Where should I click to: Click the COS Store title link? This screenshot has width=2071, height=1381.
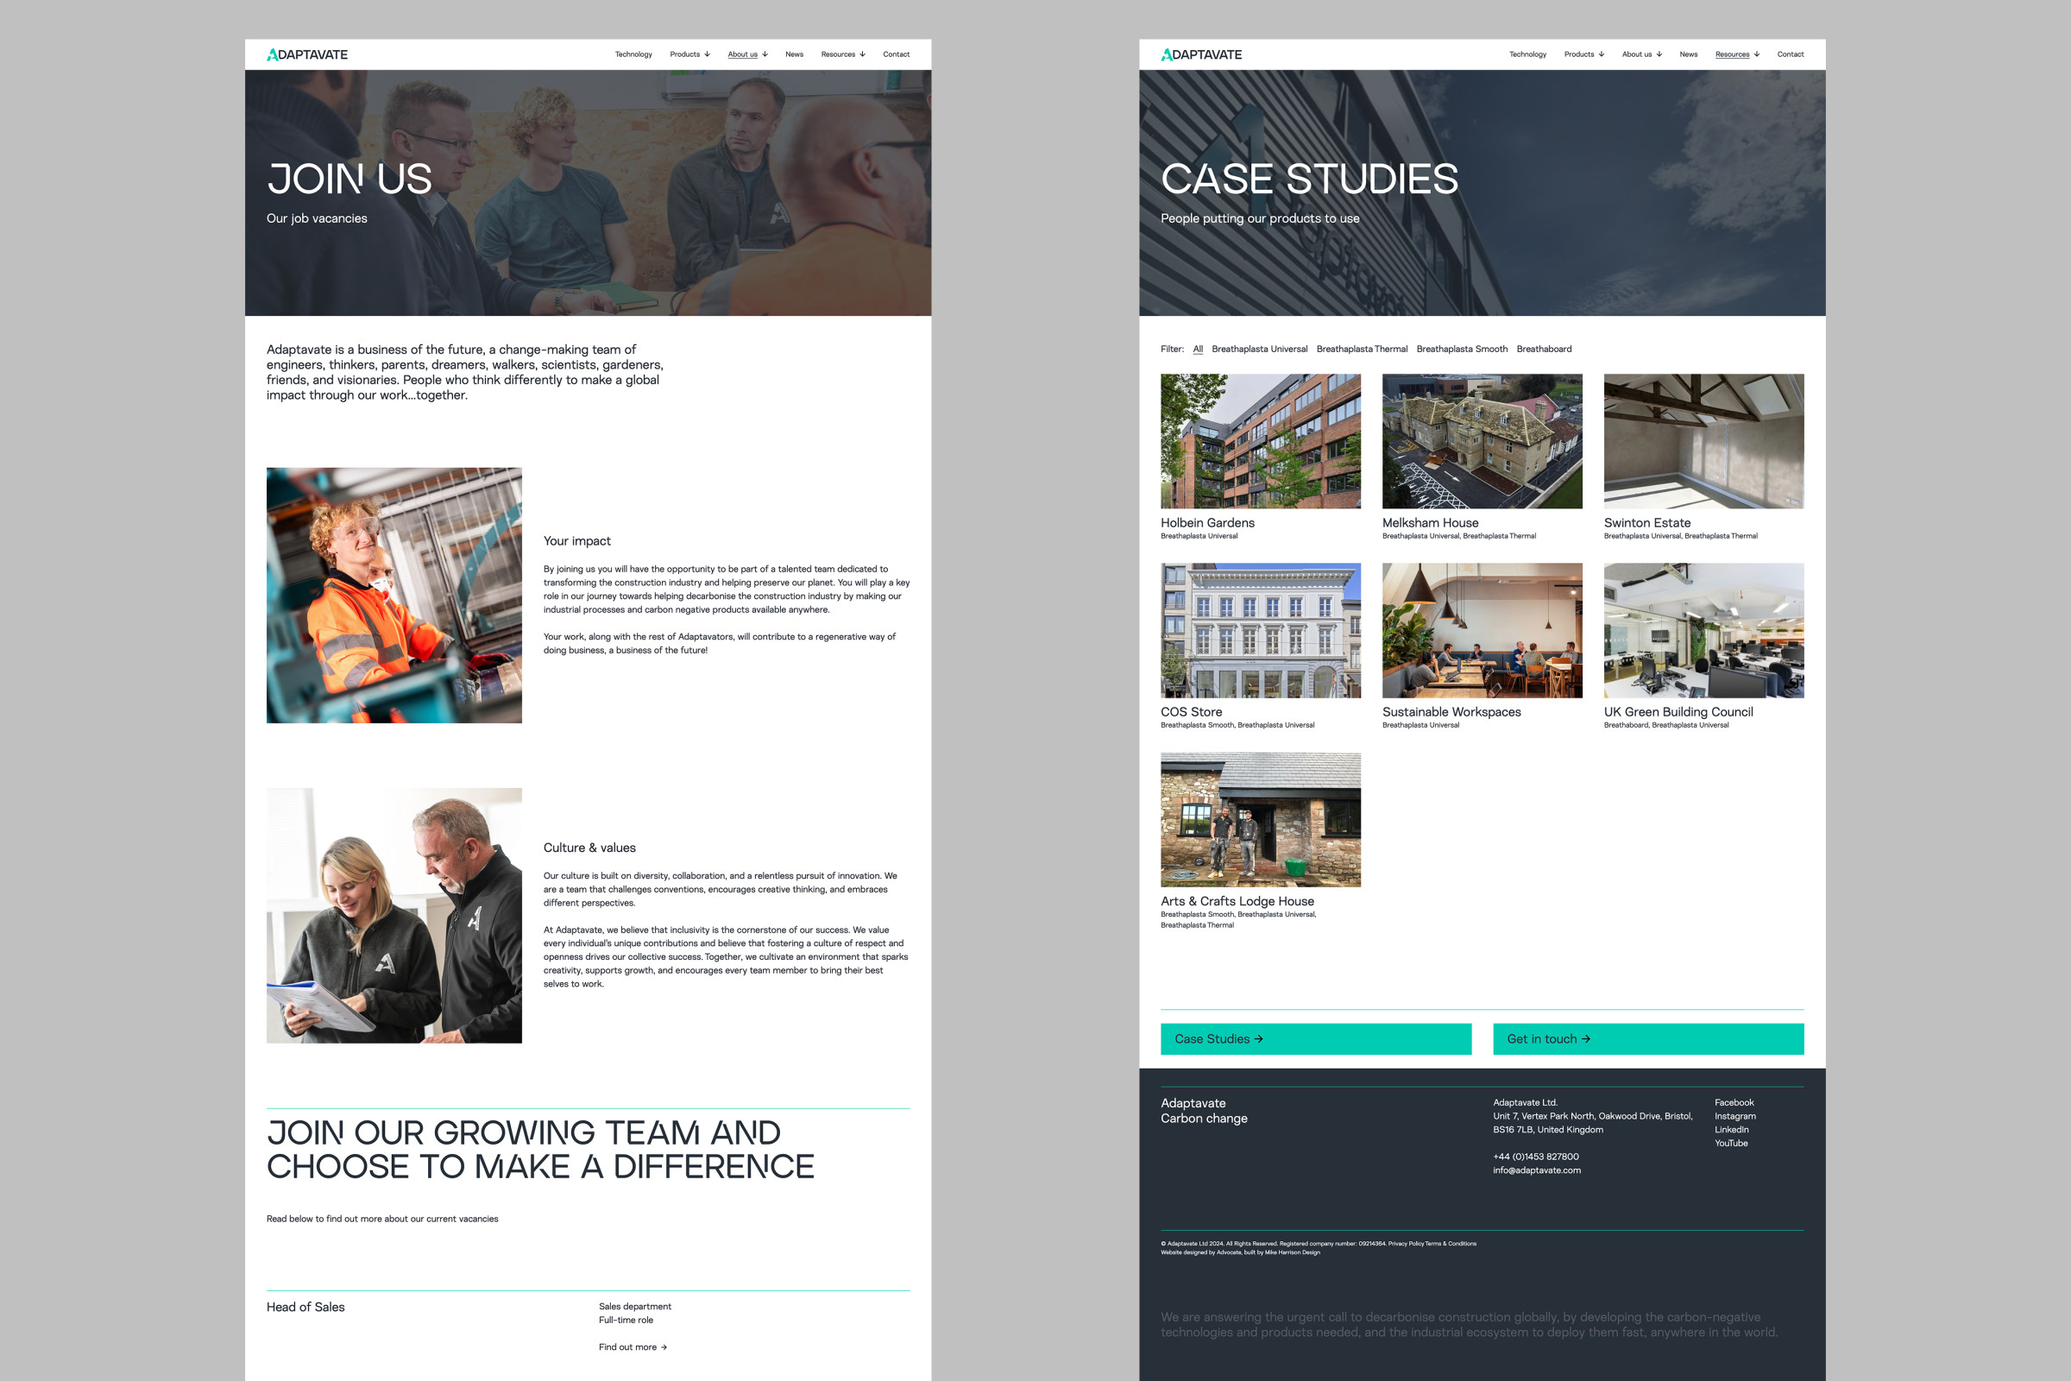tap(1192, 711)
